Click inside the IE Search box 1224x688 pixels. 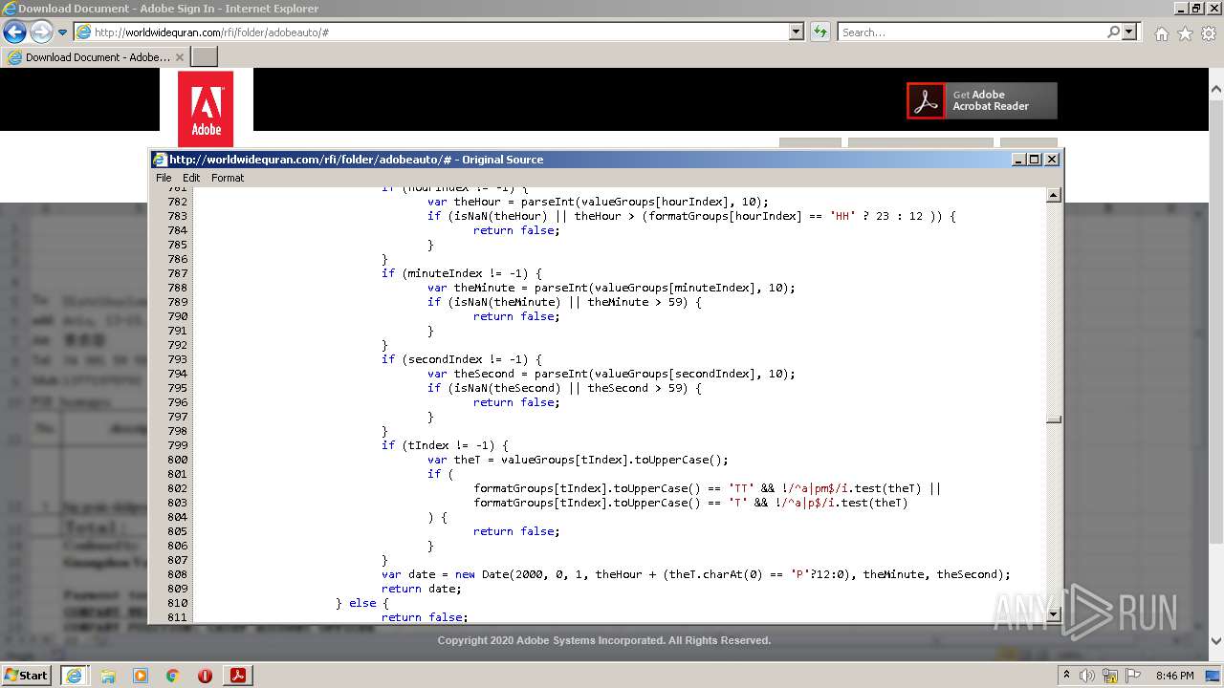971,32
